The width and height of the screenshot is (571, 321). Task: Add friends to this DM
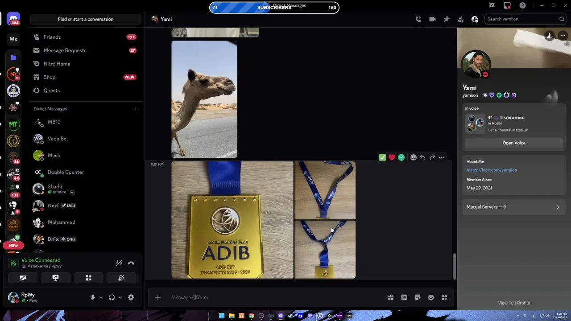(x=461, y=19)
